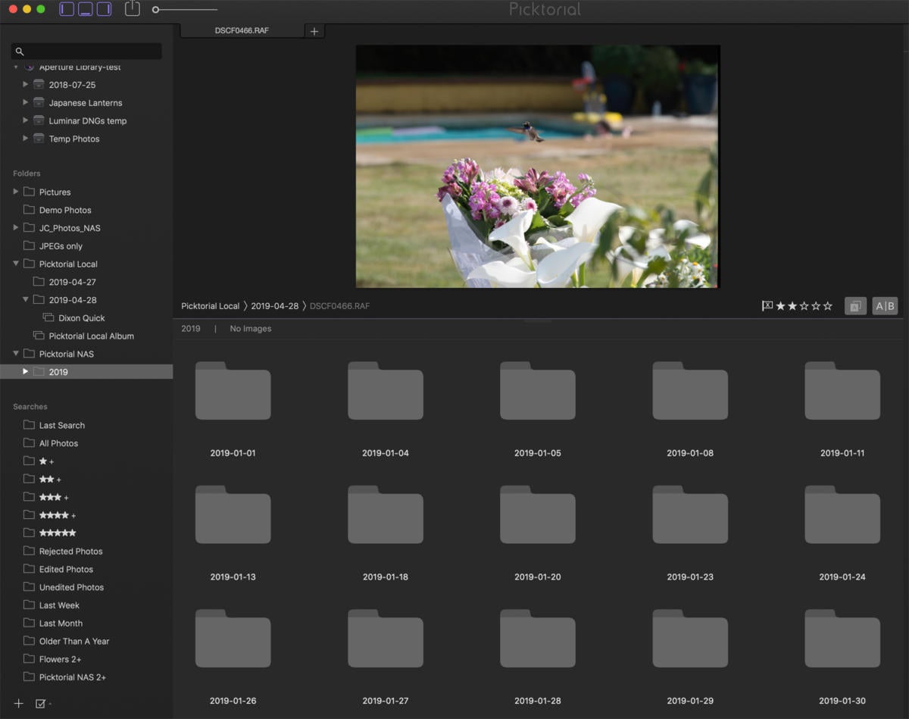Expand the JC_Photos_NAS folder
Image resolution: width=909 pixels, height=719 pixels.
[16, 228]
